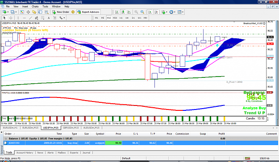
Task: Switch chart to M1 timeframe
Action: click(96, 18)
